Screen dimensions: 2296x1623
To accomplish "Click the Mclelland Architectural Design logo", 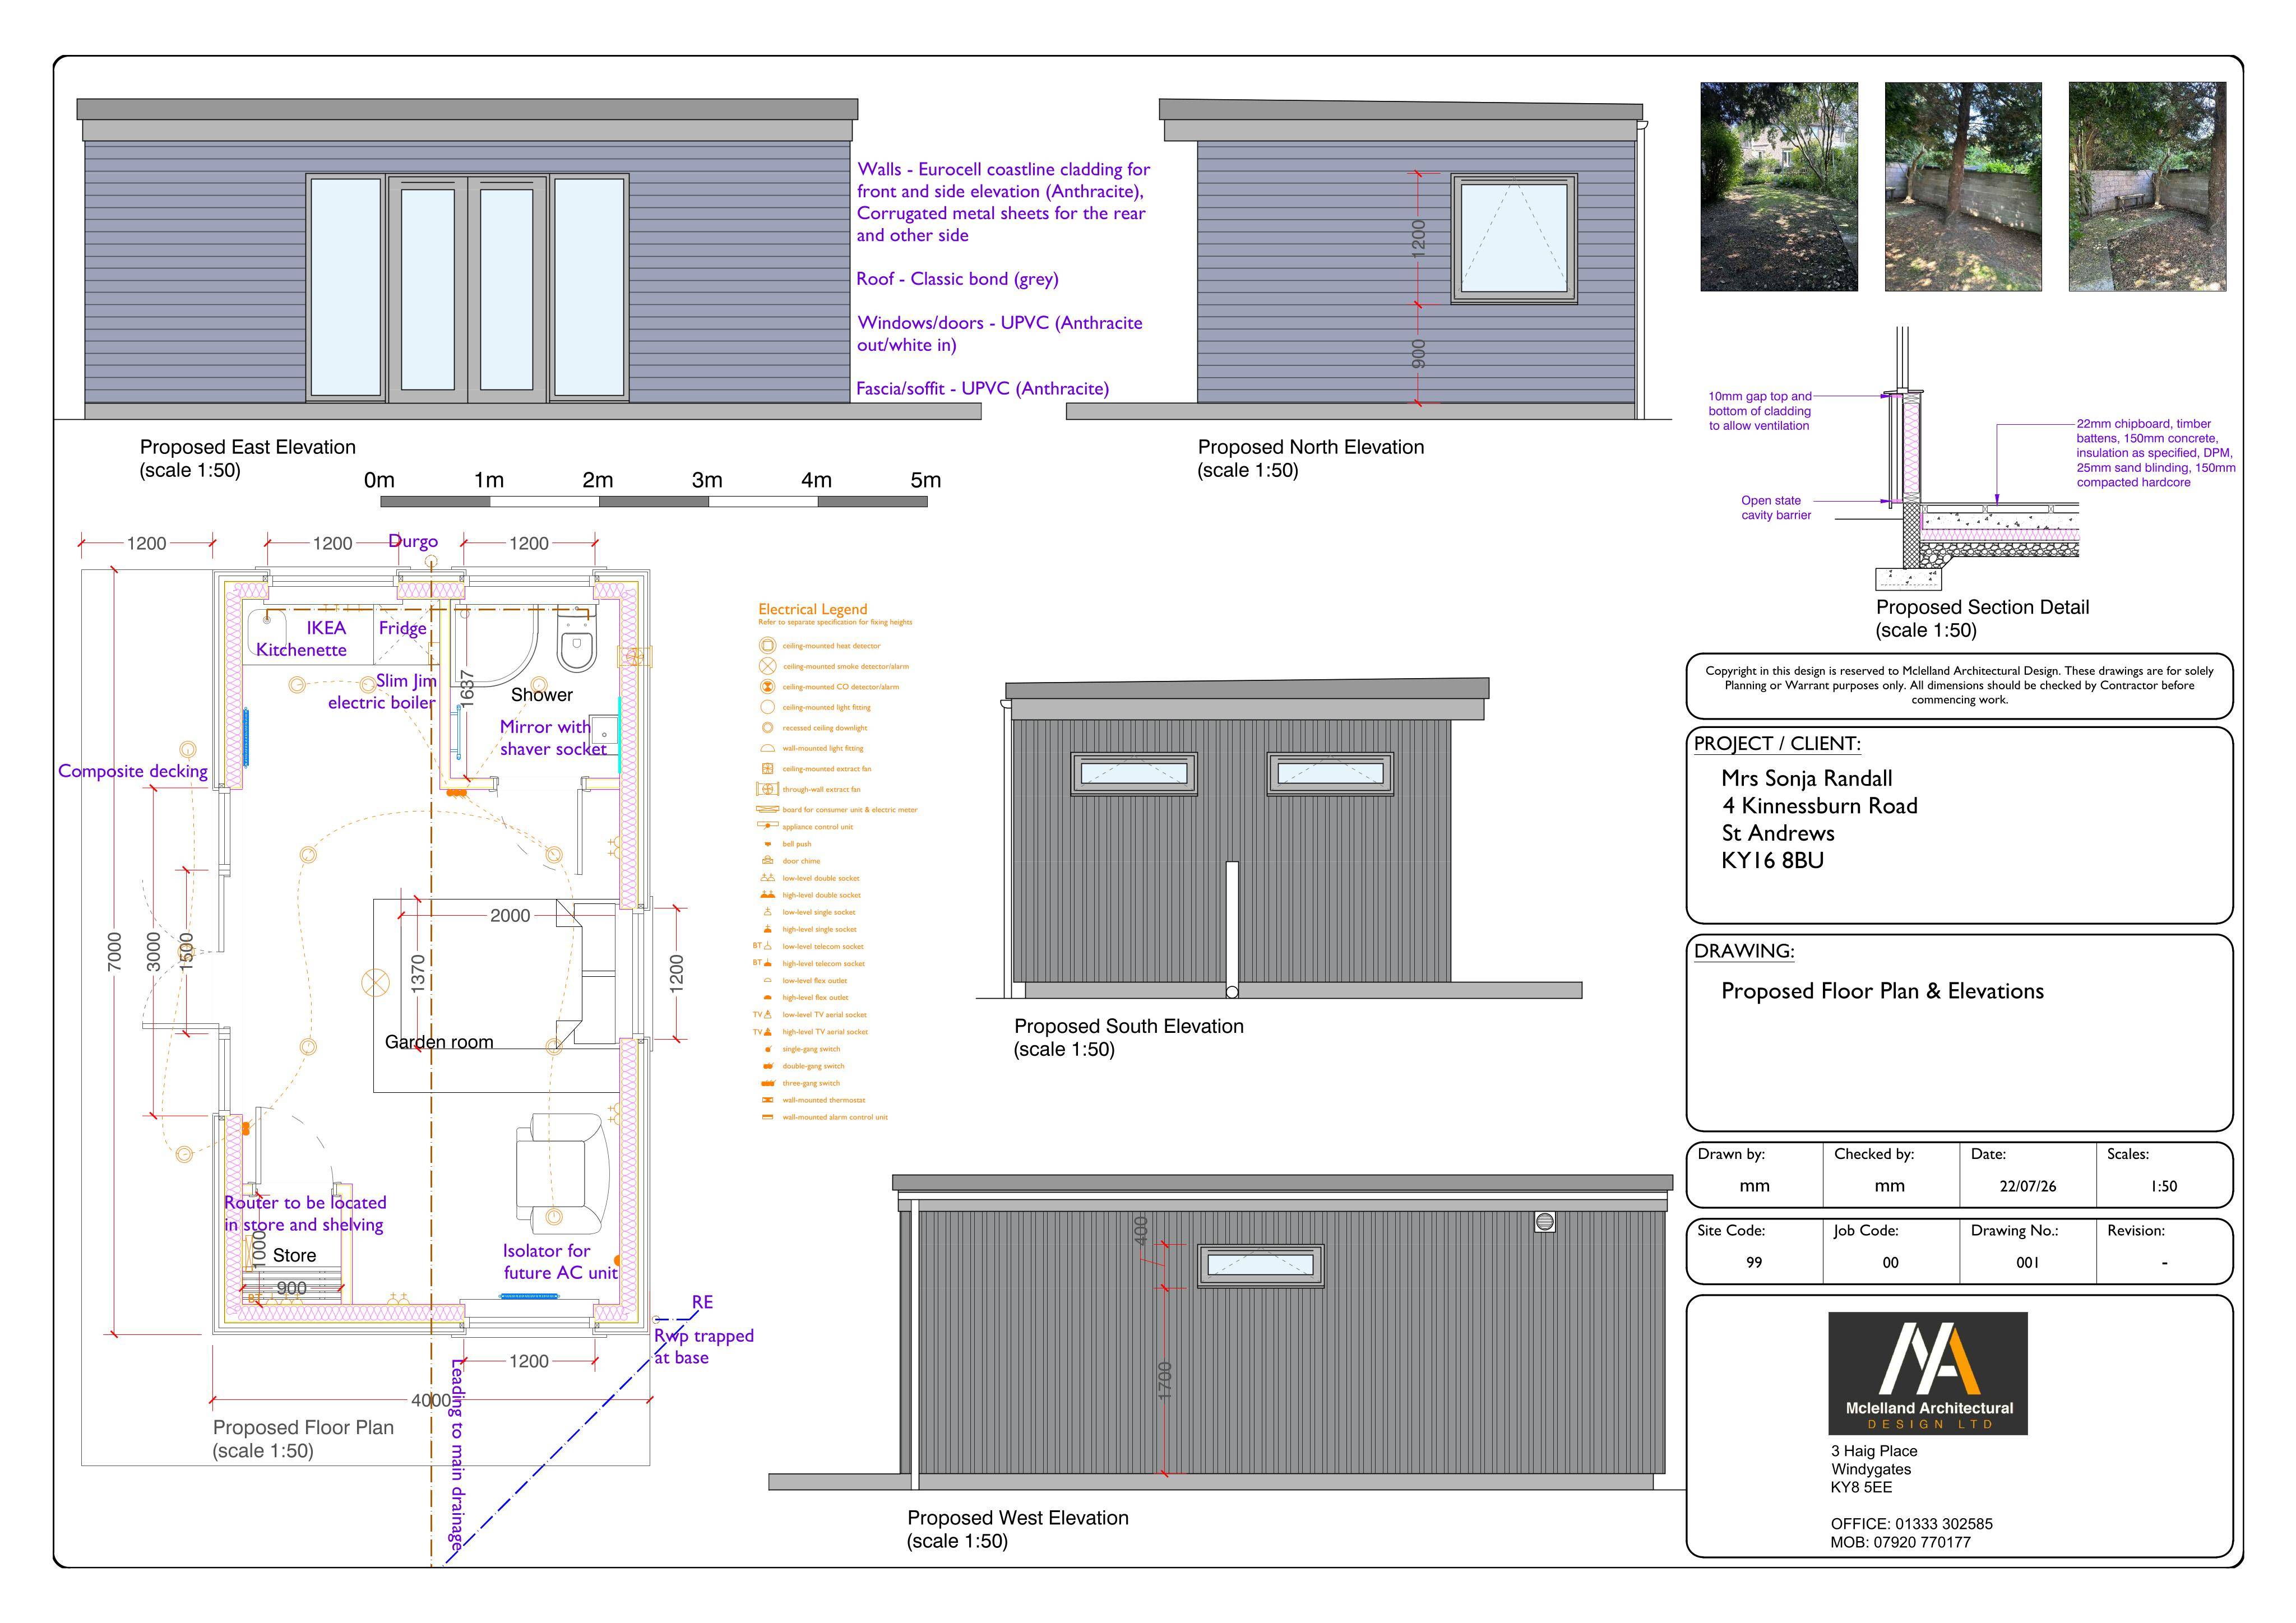I will point(1927,1373).
